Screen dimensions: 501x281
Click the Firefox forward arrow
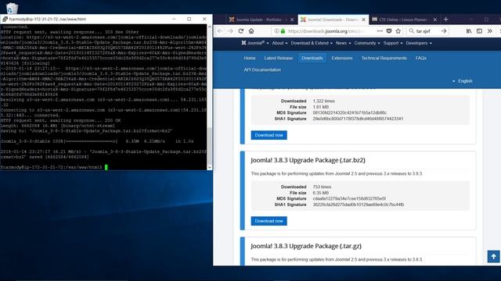point(230,31)
